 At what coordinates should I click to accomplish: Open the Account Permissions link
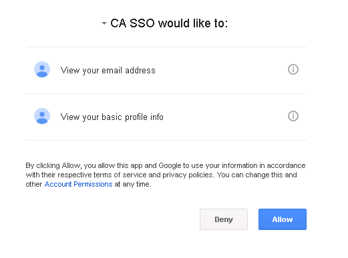tap(78, 184)
